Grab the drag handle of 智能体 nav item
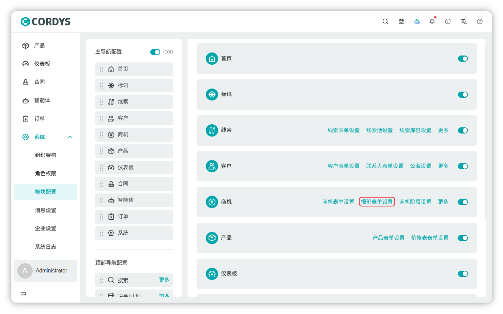 pos(102,200)
